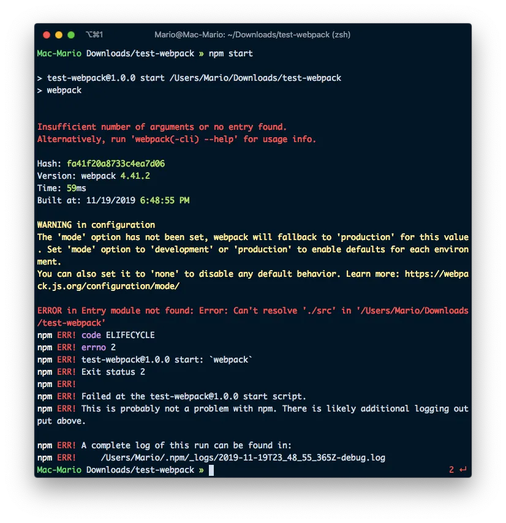Click the 'WARNING in configuration' heading
Viewport: 506px width, 523px height.
[96, 225]
